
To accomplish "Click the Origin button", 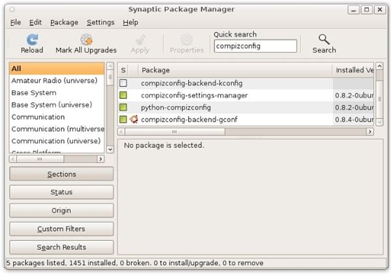I will pos(61,210).
